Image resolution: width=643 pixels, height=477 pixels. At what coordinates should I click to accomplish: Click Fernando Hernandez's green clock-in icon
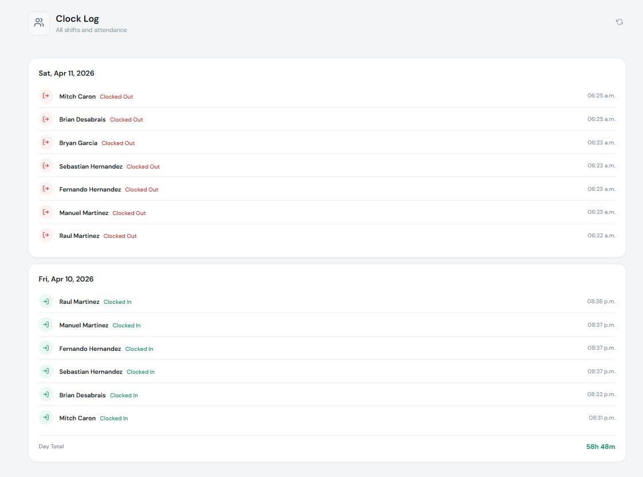[46, 348]
